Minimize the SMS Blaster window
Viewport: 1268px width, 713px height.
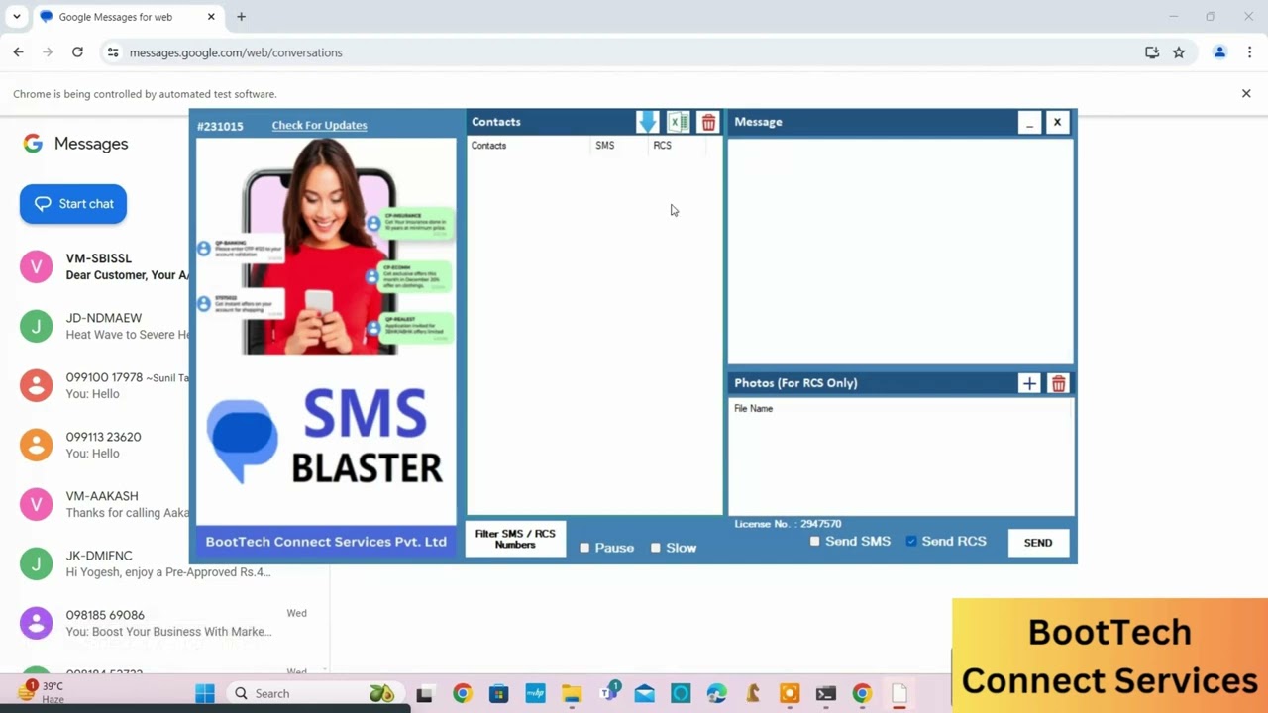point(1029,123)
